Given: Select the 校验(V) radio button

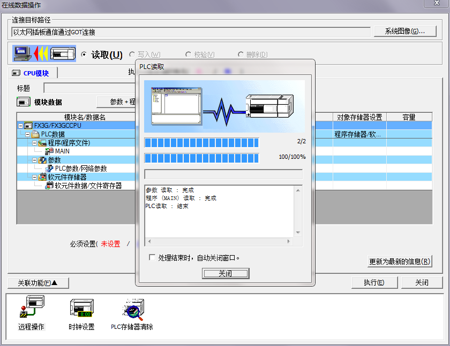Looking at the screenshot, I should coord(187,55).
